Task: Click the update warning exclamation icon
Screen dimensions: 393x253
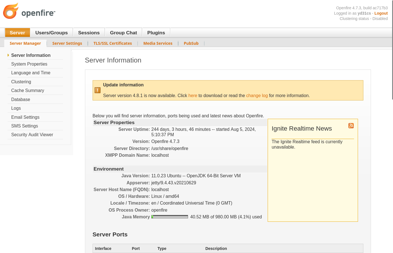Action: point(97,90)
